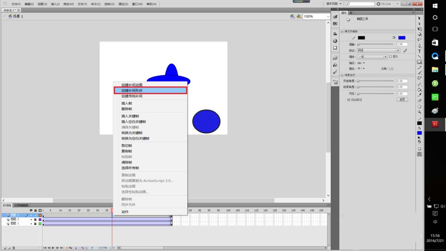Select the Selection arrow tool
This screenshot has height=251, width=446.
[419, 18]
